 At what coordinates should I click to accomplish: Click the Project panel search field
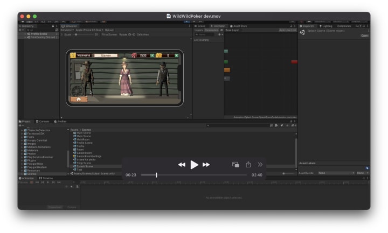238,125
